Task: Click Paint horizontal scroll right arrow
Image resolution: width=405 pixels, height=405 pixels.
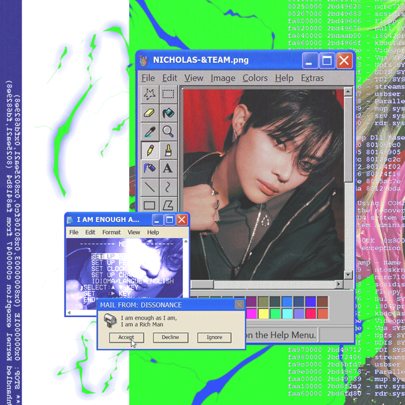Action: click(339, 284)
